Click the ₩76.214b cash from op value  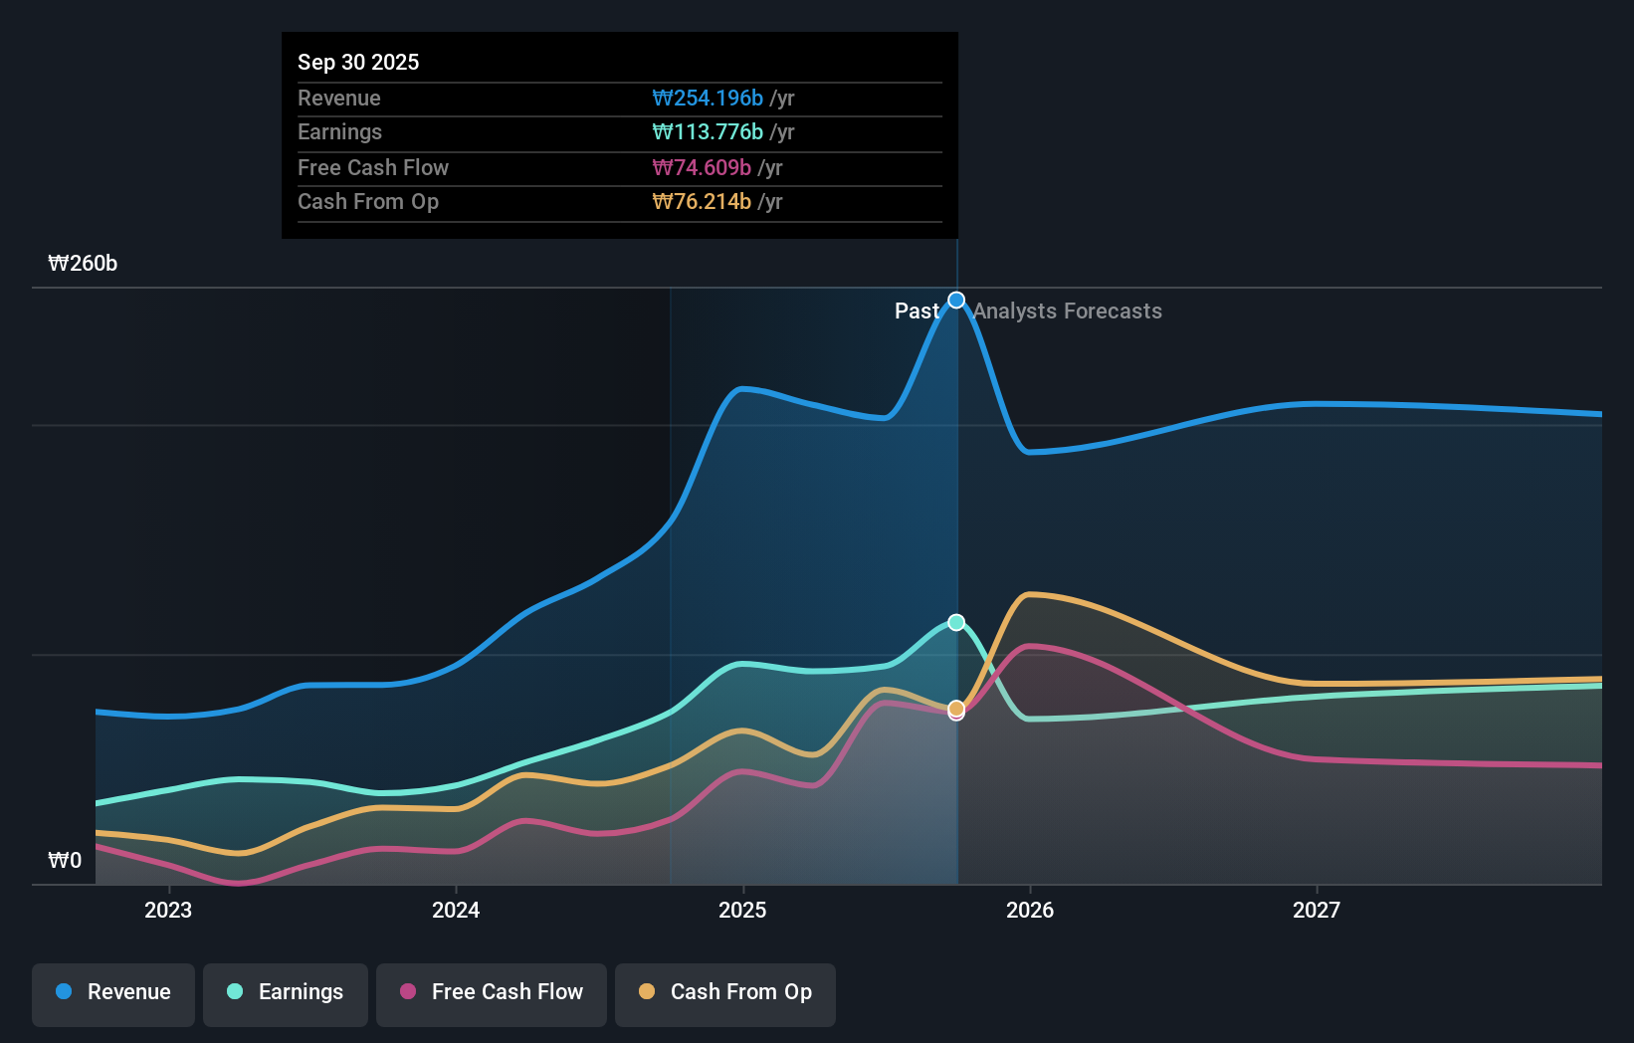(702, 202)
